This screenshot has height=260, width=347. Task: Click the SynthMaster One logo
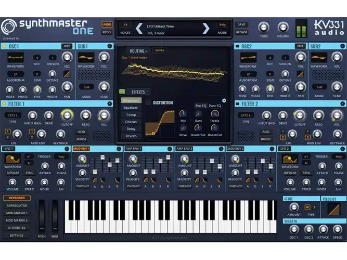pyautogui.click(x=47, y=28)
